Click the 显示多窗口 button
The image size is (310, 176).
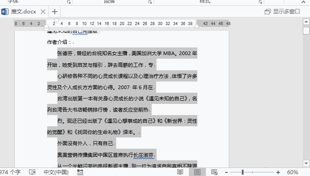(282, 12)
